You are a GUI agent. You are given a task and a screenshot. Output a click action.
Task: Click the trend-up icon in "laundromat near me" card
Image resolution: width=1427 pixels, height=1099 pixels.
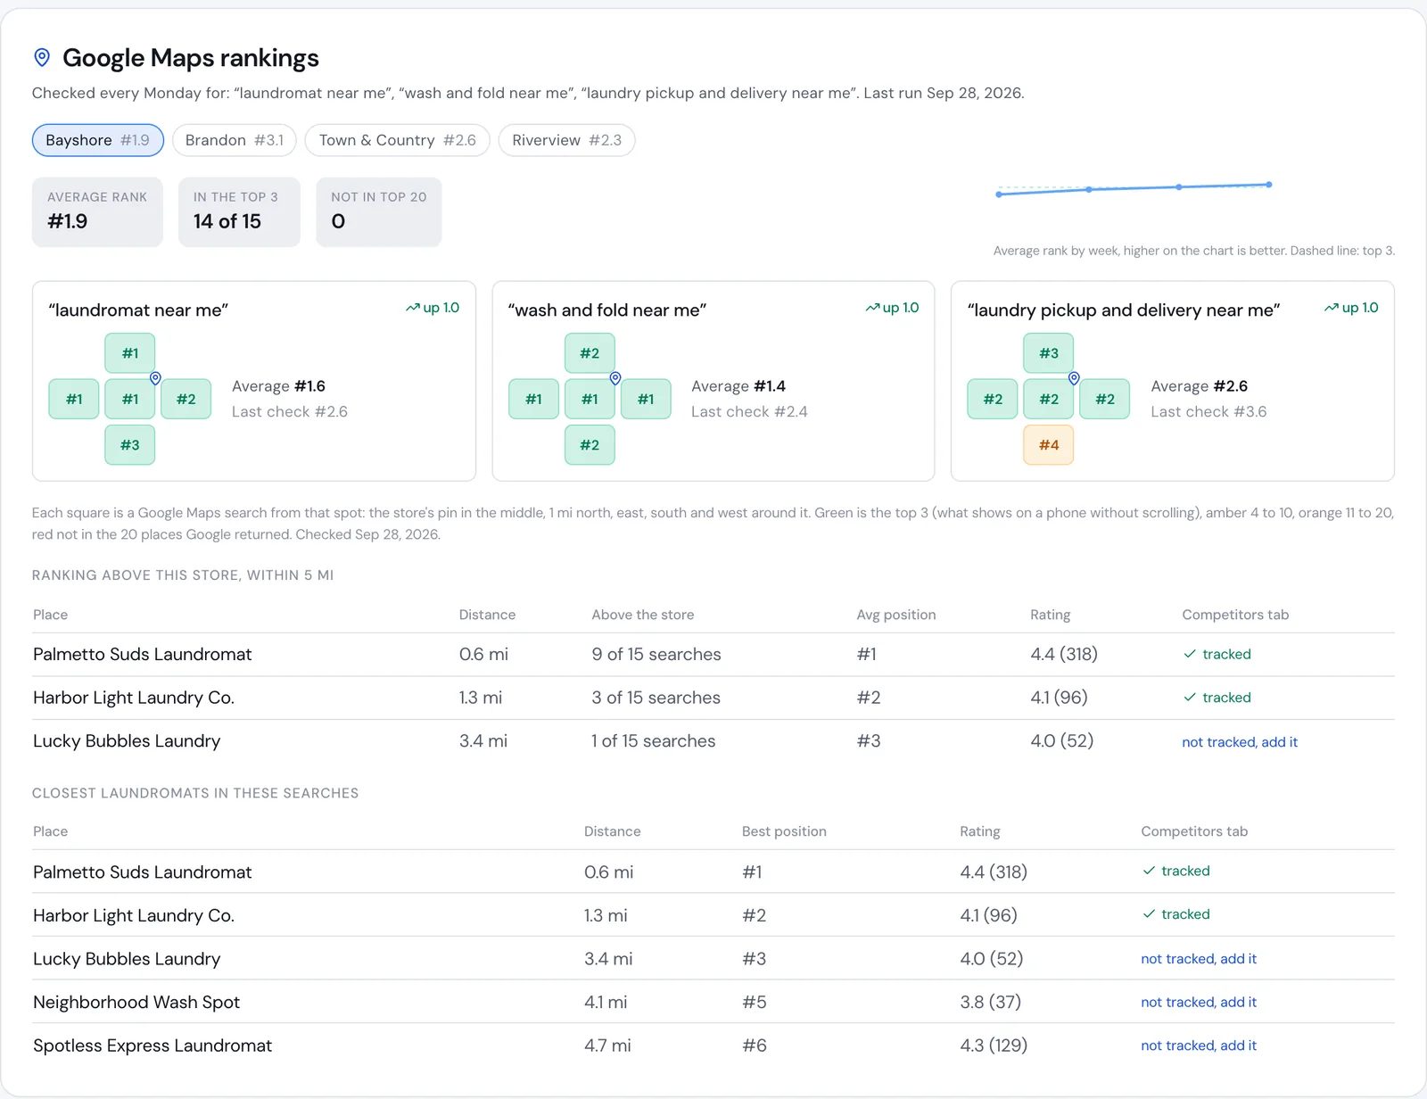click(412, 308)
